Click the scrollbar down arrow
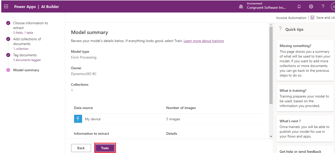The image size is (335, 153). (x=271, y=136)
